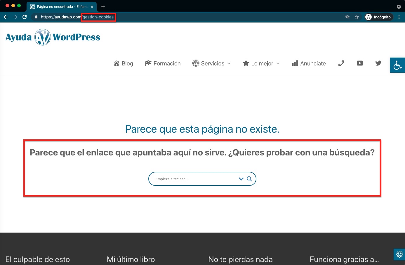
Task: Open the search field chevron dropdown
Action: click(x=241, y=179)
